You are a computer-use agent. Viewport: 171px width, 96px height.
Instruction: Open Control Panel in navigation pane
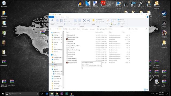click(x=57, y=79)
